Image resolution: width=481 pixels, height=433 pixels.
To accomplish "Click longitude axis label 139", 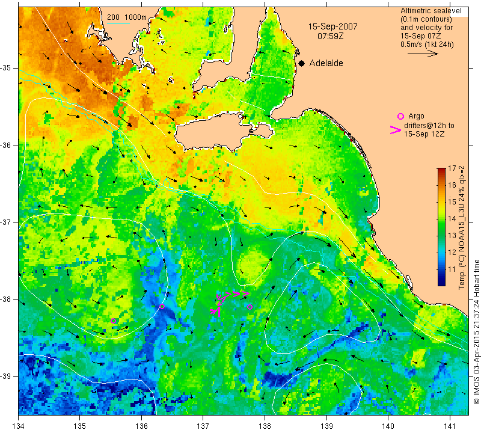I will click(326, 426).
